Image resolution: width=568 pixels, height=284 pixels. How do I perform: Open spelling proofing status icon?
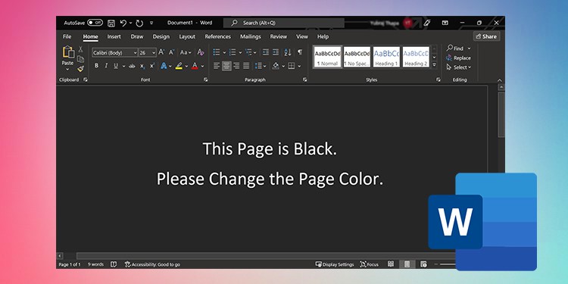point(114,264)
